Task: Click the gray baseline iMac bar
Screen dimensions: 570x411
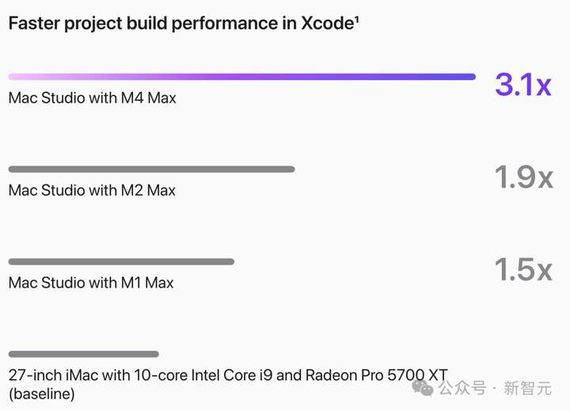Action: tap(83, 354)
